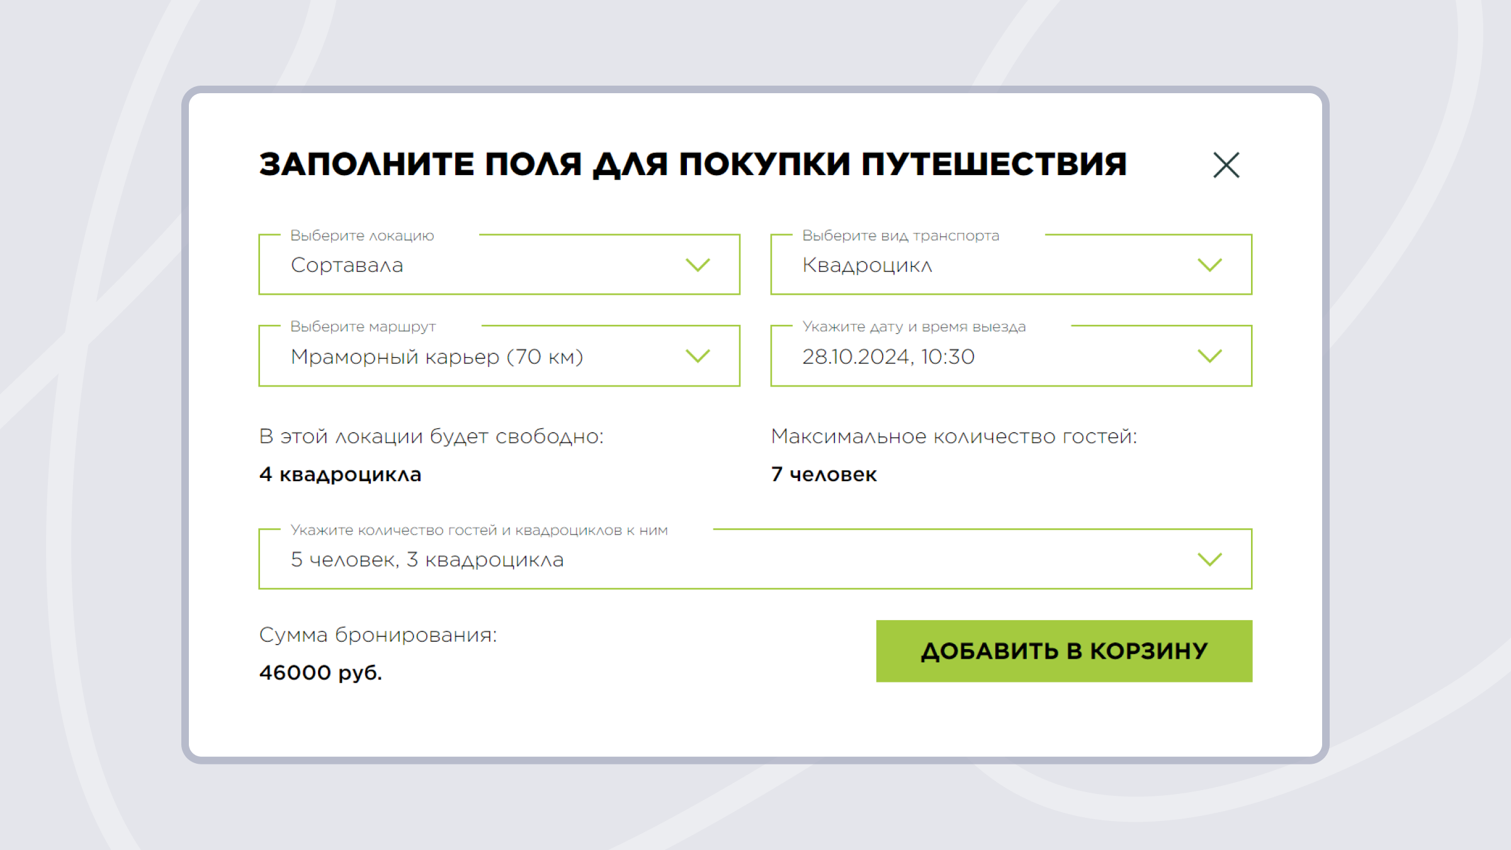The image size is (1511, 850).
Task: Click the label Выберите вид транспорта
Action: tap(900, 236)
